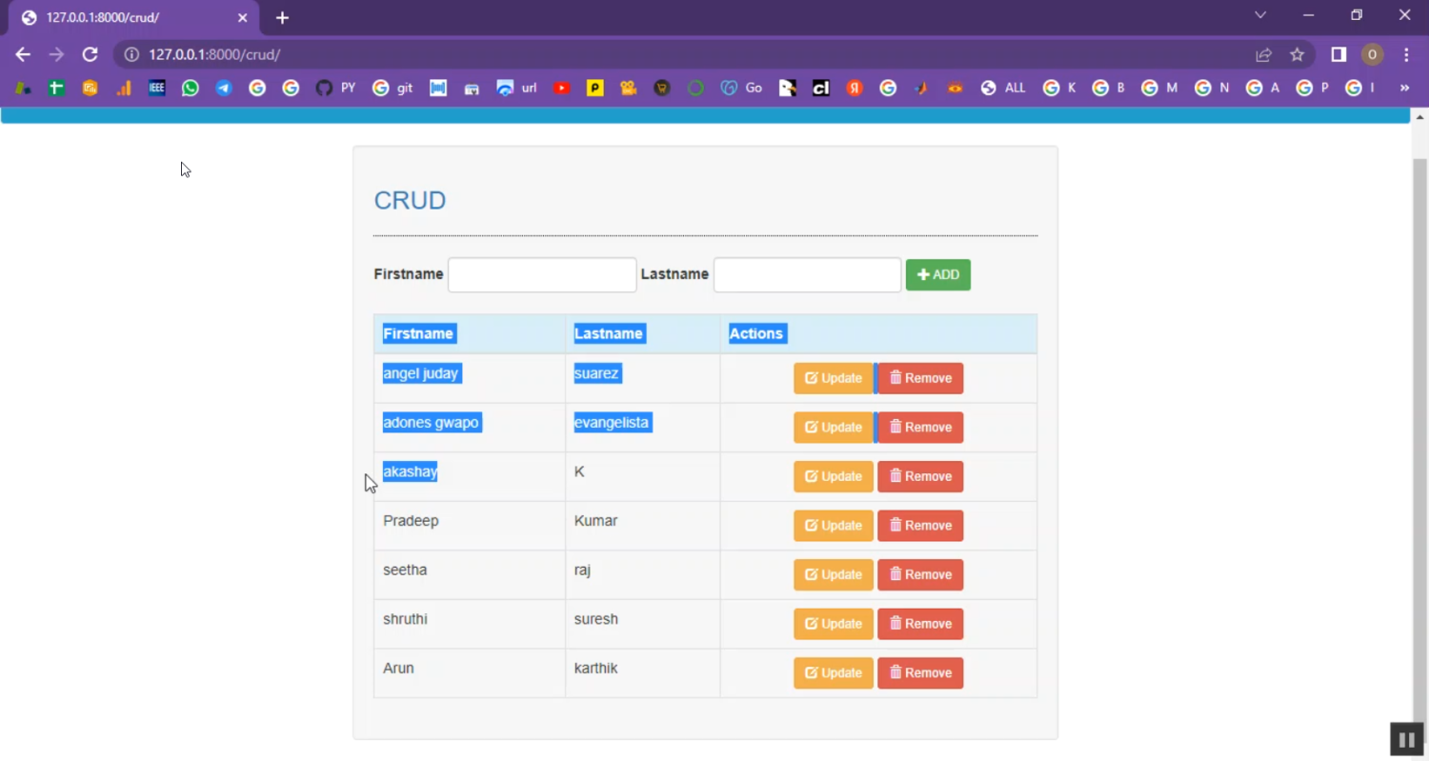1429x761 pixels.
Task: Bookmark this page with the star icon
Action: (1297, 54)
